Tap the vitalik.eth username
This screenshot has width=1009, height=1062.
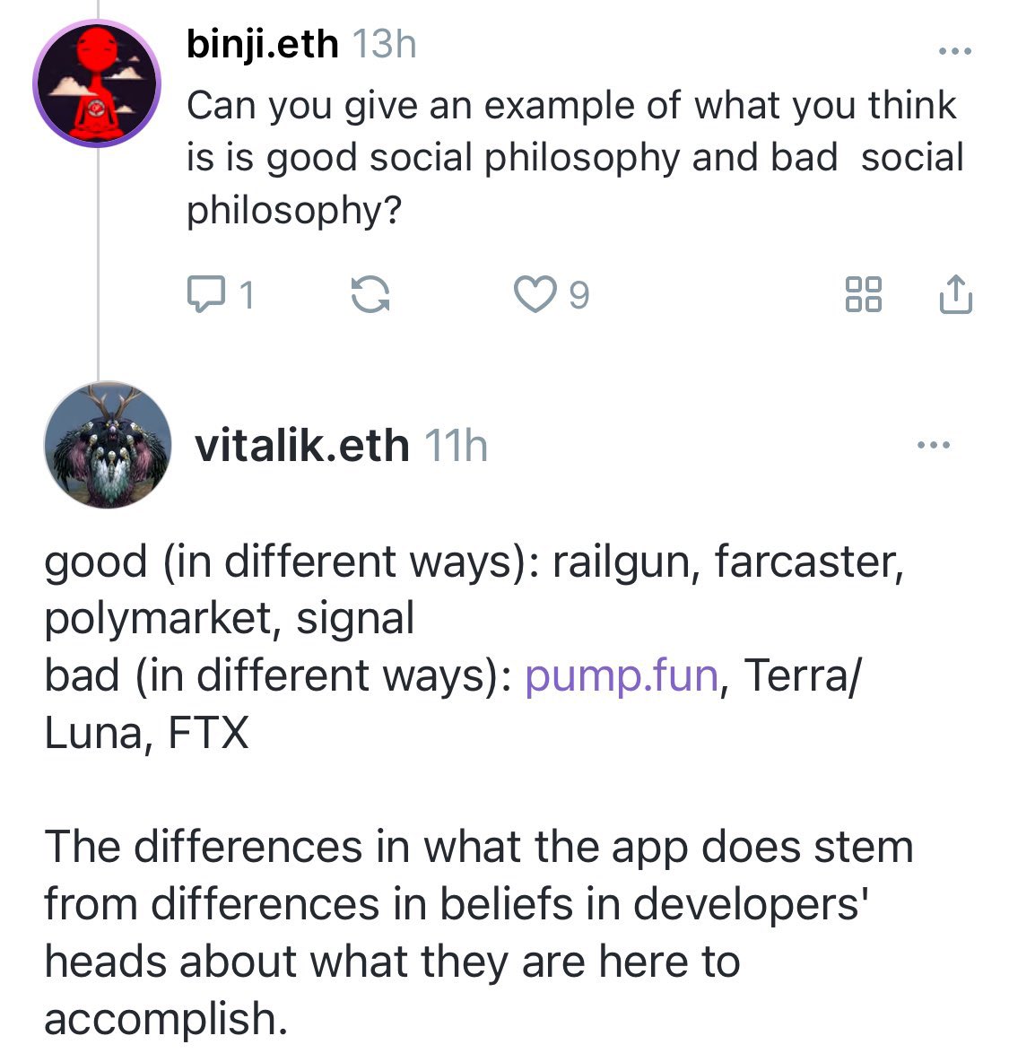coord(301,445)
